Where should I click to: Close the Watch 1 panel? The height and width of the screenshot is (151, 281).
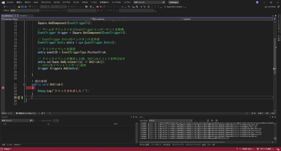[x=136, y=117]
